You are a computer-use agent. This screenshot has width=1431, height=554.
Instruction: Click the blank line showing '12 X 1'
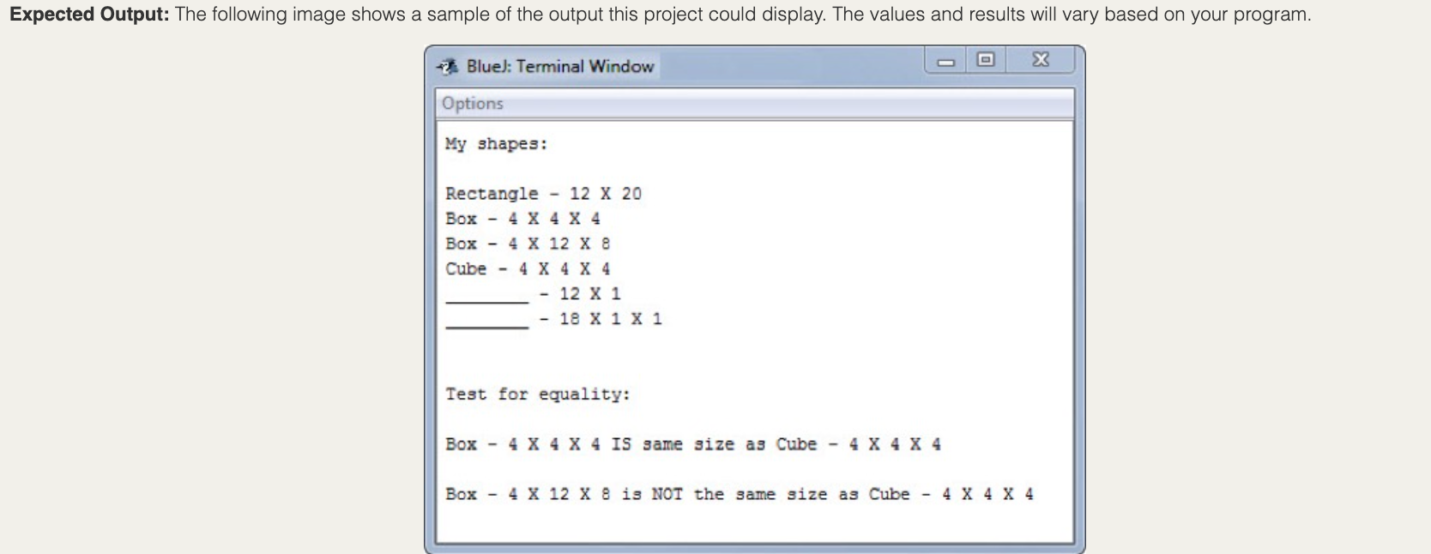click(533, 294)
